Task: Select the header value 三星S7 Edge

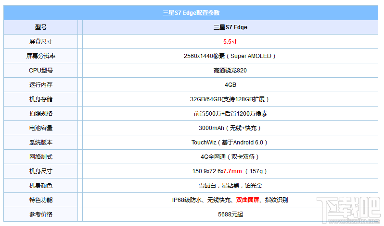Action: tap(230, 27)
